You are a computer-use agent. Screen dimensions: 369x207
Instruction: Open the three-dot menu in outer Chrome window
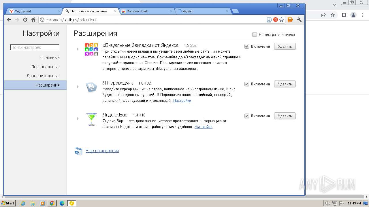363,15
